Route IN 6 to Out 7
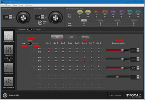The height and width of the screenshot is (100, 145). [91, 70]
